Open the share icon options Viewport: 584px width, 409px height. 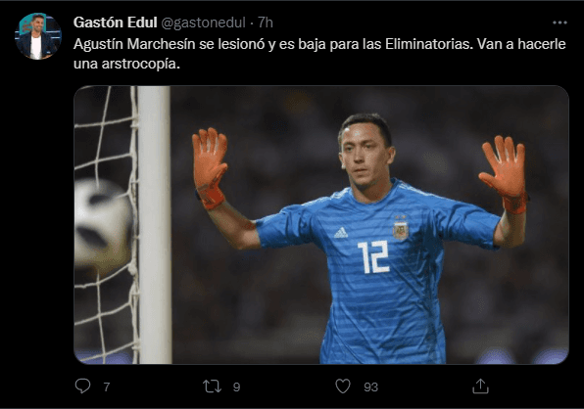[x=480, y=386]
